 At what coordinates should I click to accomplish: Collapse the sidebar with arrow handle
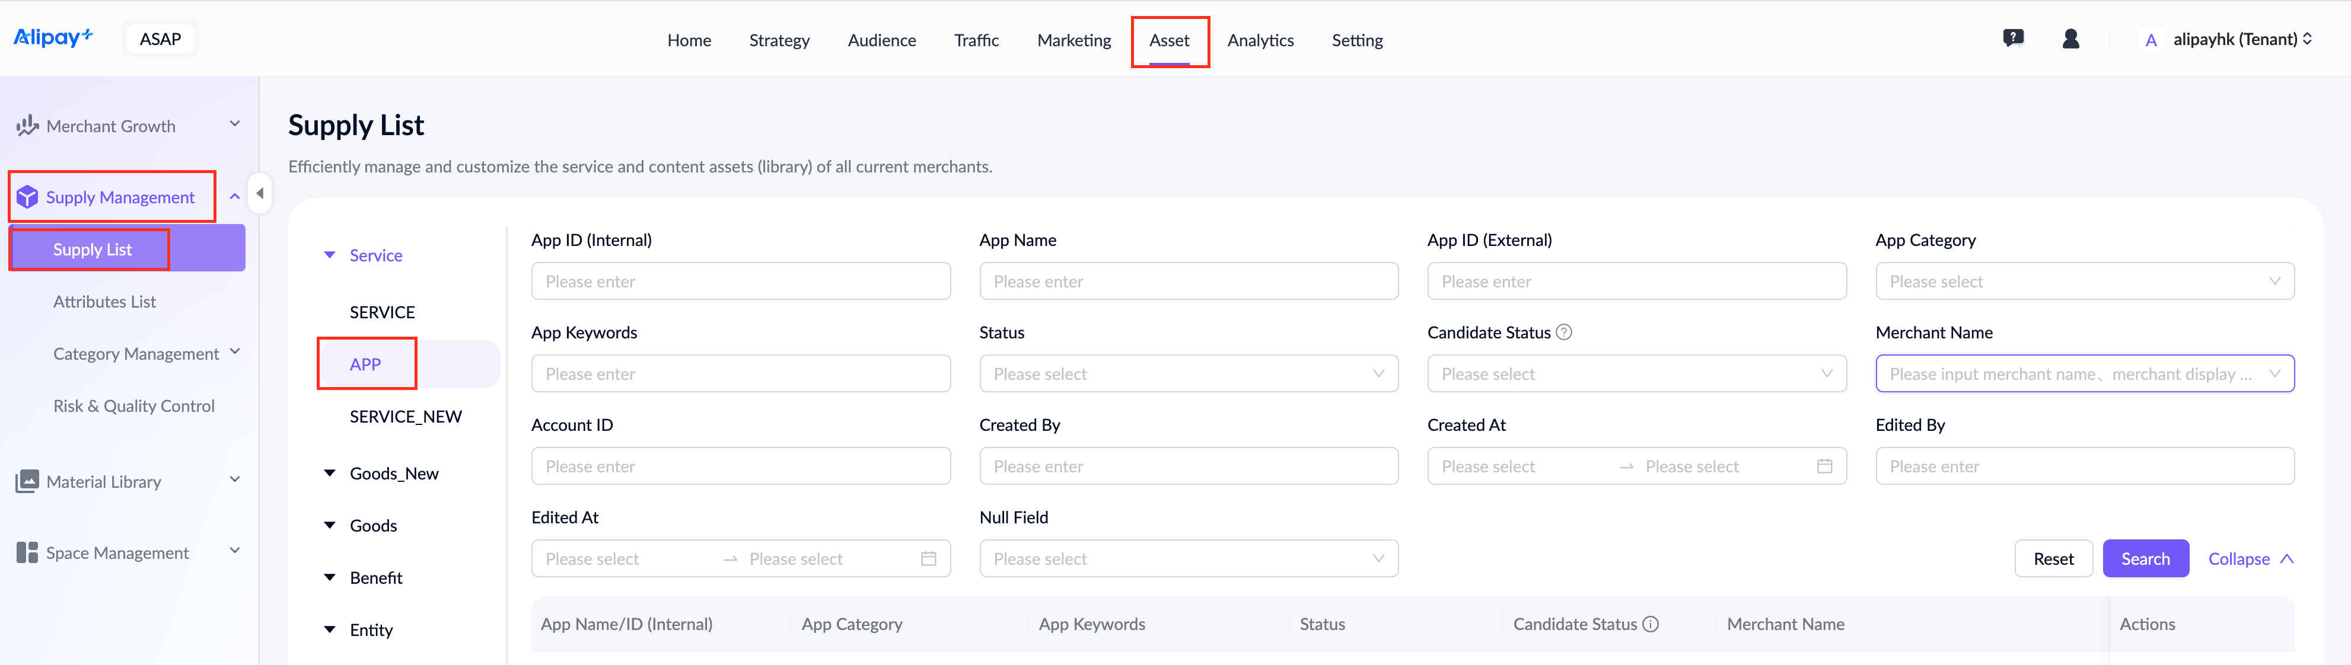click(260, 193)
